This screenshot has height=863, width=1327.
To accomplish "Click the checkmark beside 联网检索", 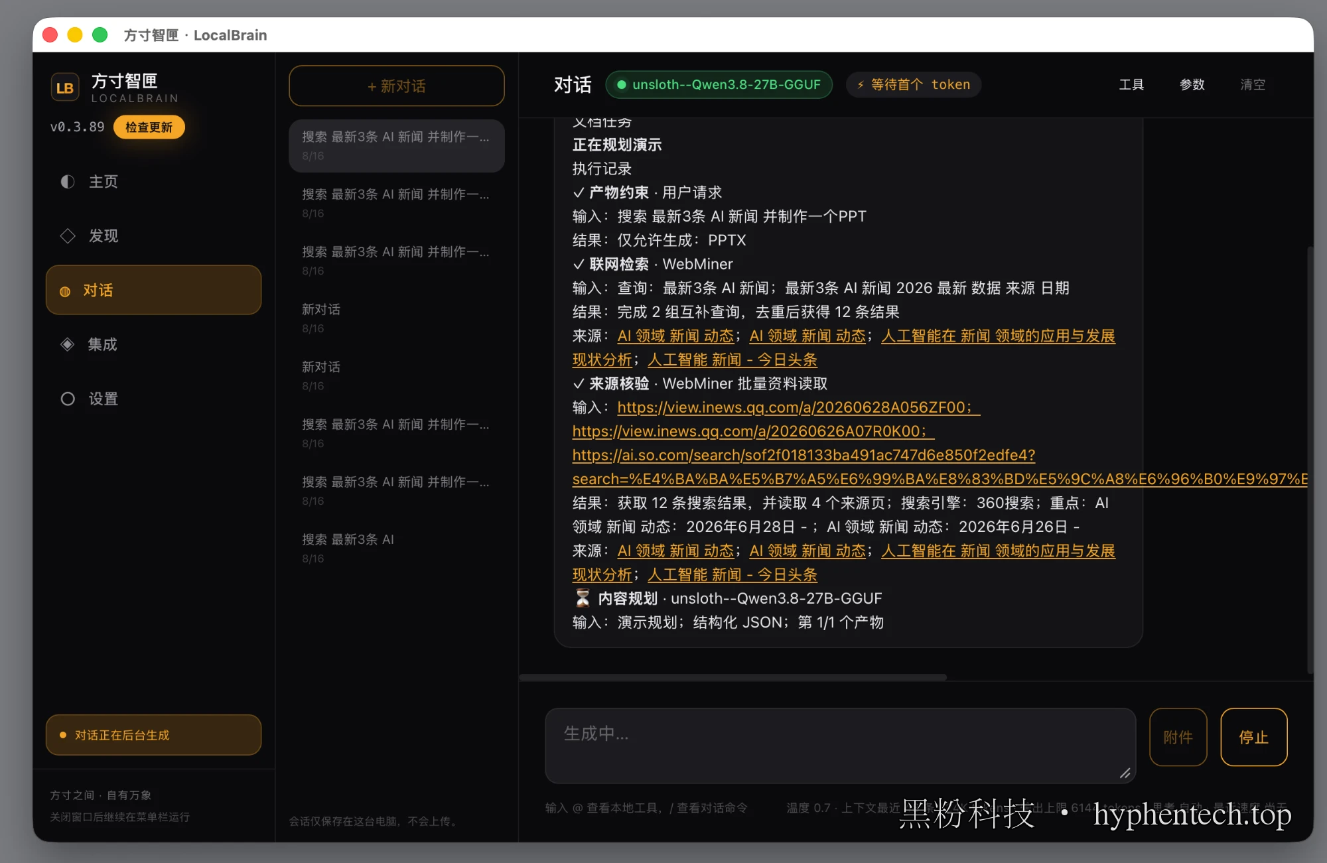I will tap(579, 264).
